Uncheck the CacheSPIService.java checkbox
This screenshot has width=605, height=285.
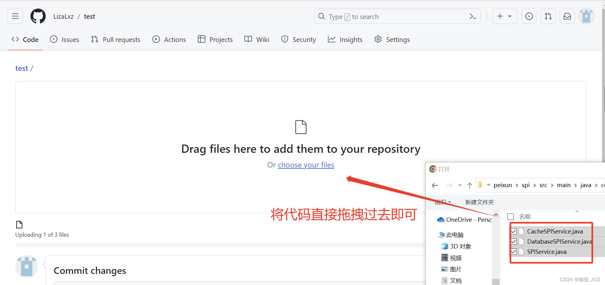coord(514,231)
